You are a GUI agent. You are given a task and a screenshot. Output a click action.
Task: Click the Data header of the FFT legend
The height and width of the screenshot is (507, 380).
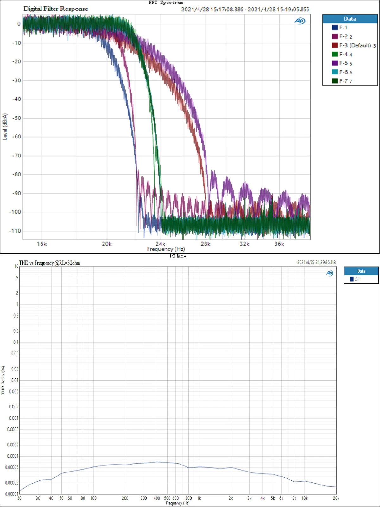point(350,19)
